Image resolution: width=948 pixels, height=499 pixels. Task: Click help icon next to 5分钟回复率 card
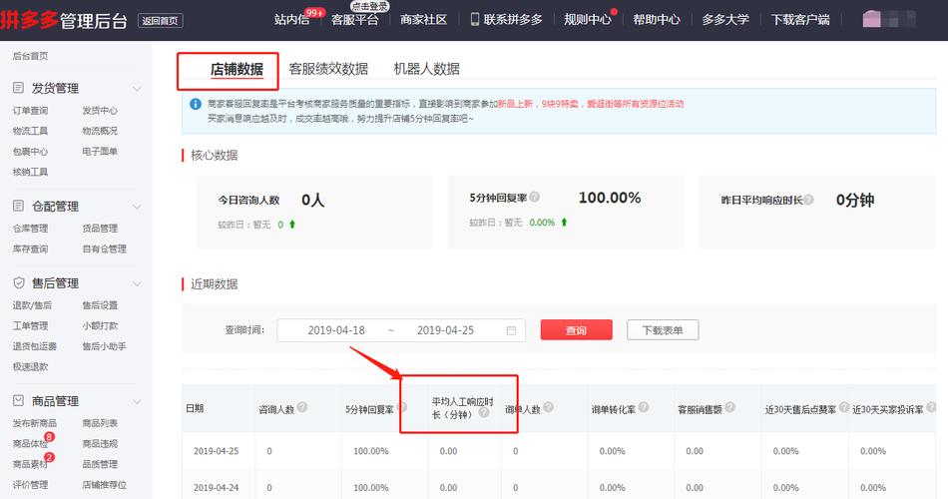(535, 198)
